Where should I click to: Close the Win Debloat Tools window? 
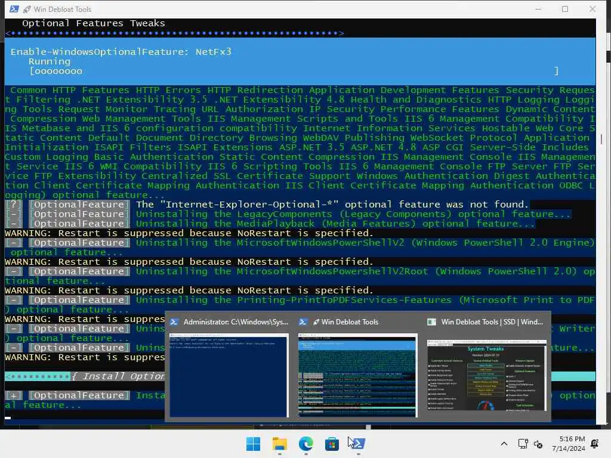[593, 9]
